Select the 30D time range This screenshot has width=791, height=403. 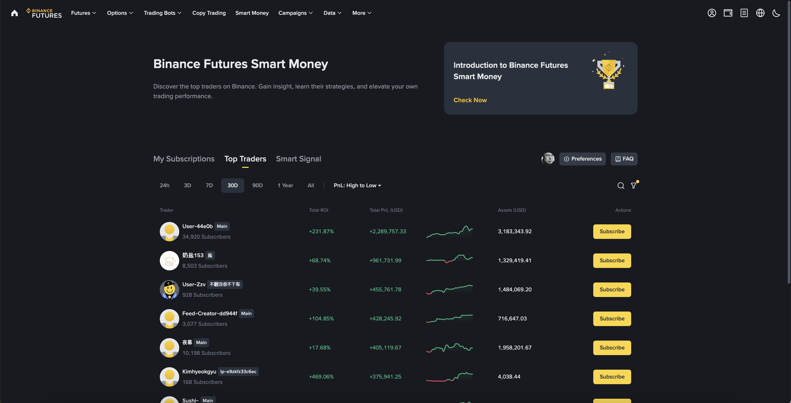pyautogui.click(x=232, y=185)
